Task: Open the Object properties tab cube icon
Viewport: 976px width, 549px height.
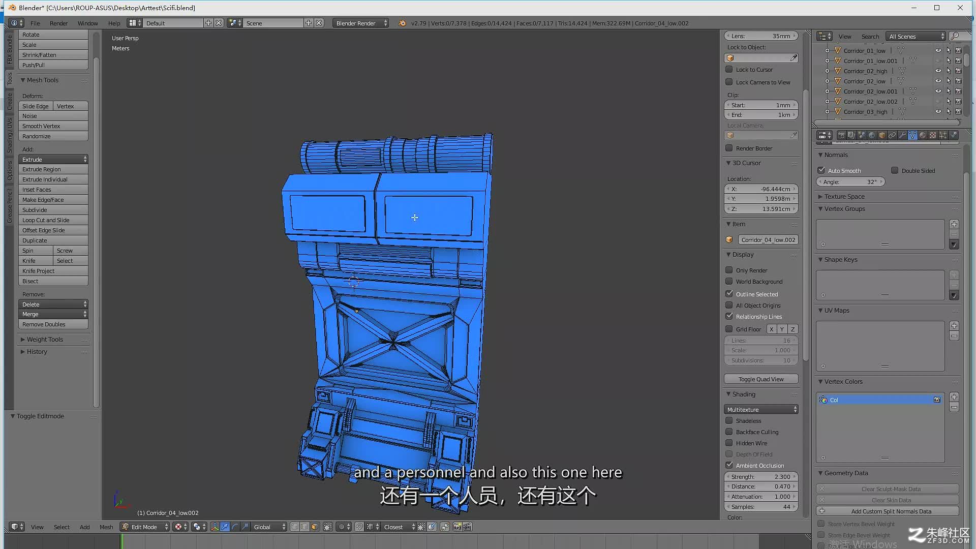Action: (882, 135)
